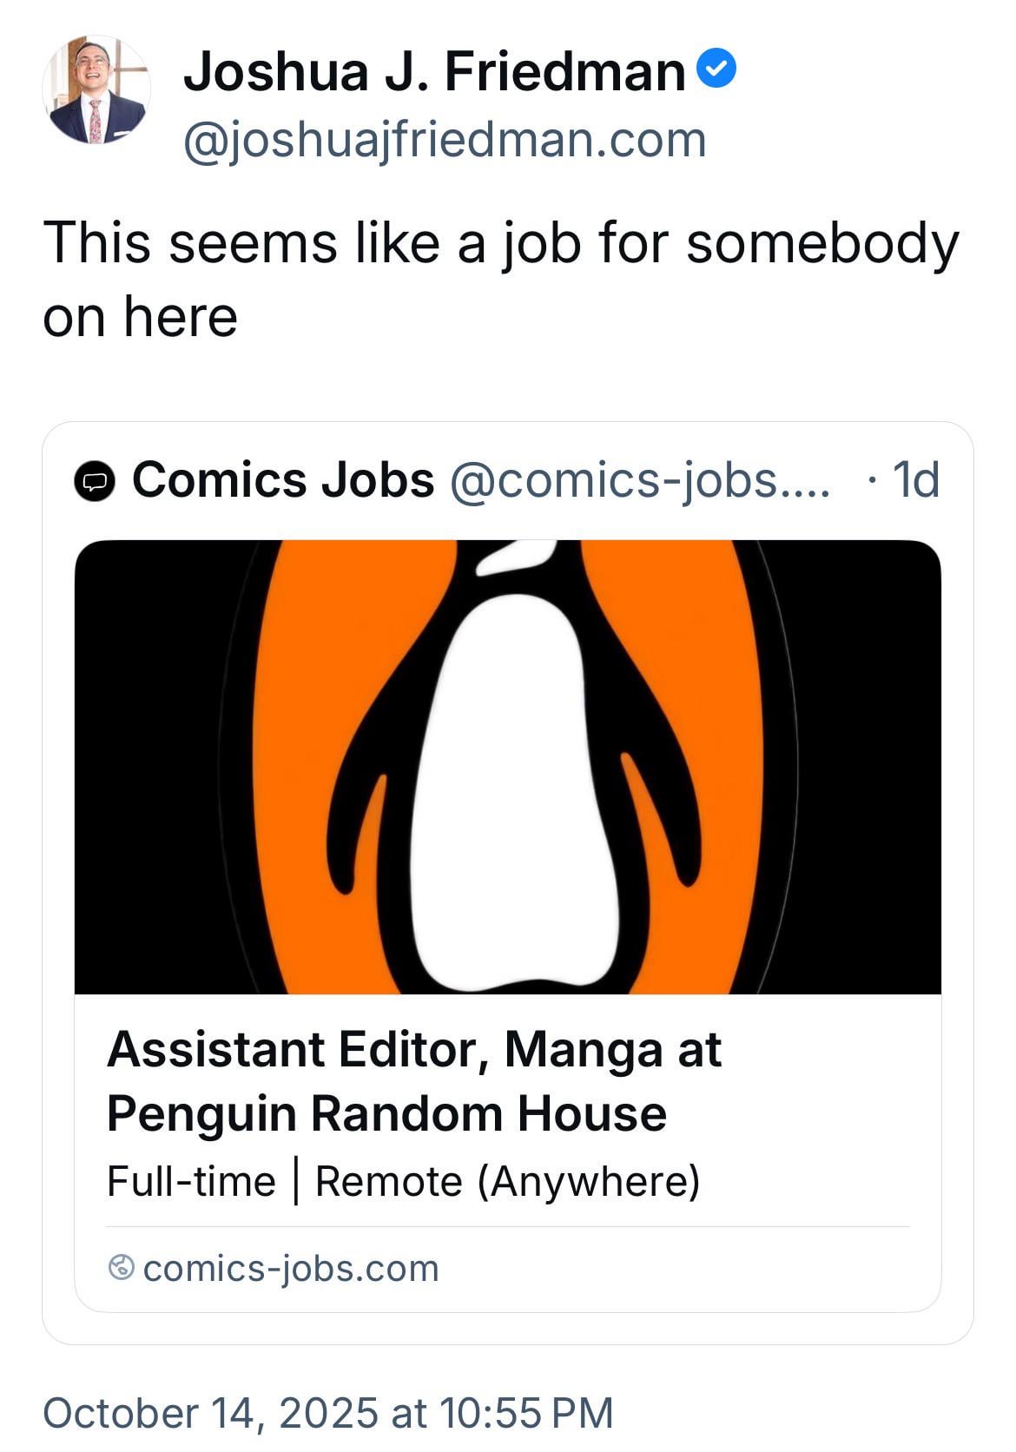Image resolution: width=1016 pixels, height=1452 pixels.
Task: Click the words 'on here' in the post
Action: [x=141, y=317]
